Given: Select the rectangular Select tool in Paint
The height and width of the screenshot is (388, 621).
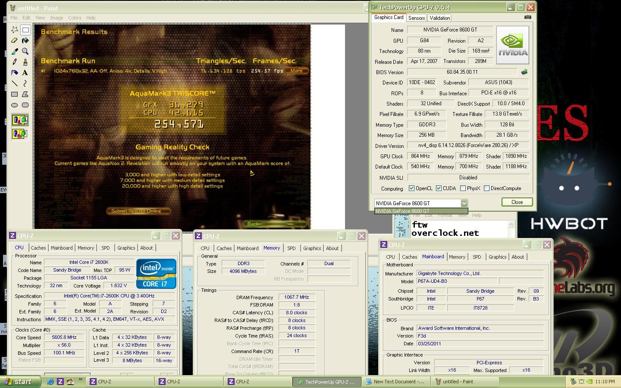Looking at the screenshot, I should pos(25,30).
